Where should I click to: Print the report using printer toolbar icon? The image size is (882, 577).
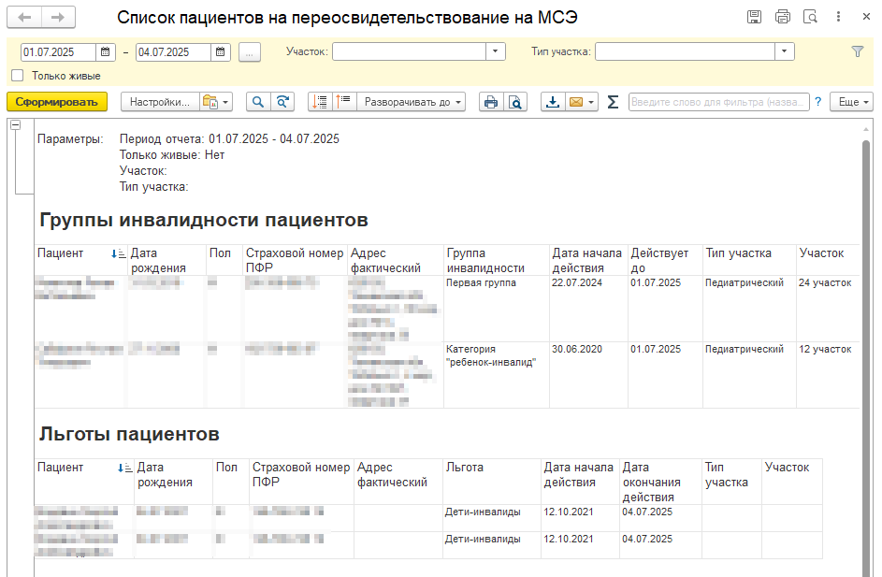tap(490, 102)
